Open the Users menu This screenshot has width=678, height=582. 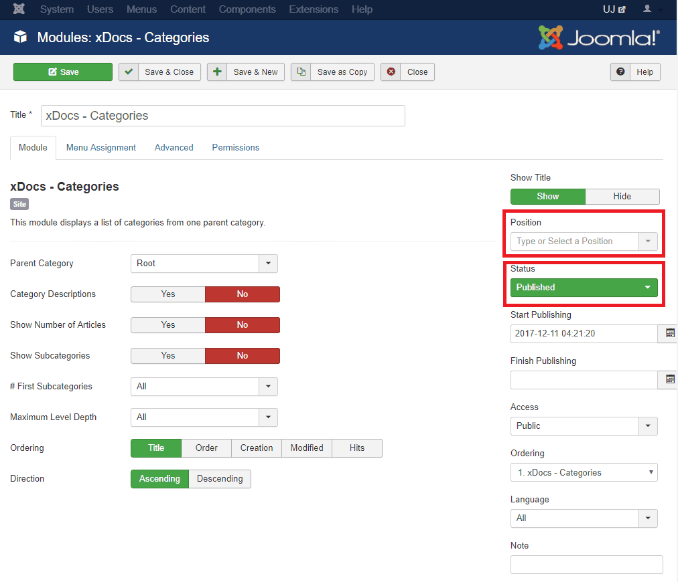point(100,9)
